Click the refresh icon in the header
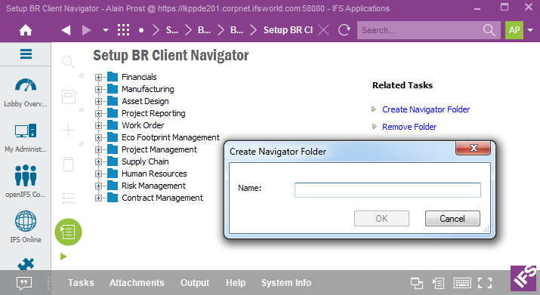 tap(344, 30)
